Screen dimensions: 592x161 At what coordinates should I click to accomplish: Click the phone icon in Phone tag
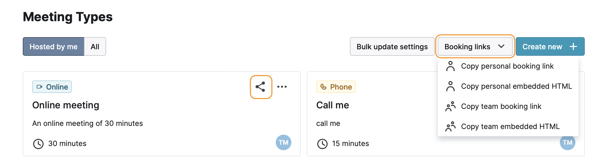pos(323,87)
